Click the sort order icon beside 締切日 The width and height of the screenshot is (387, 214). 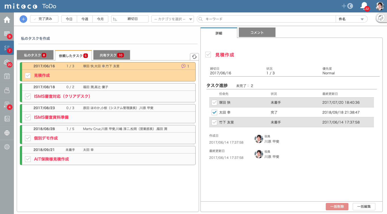tap(115, 19)
